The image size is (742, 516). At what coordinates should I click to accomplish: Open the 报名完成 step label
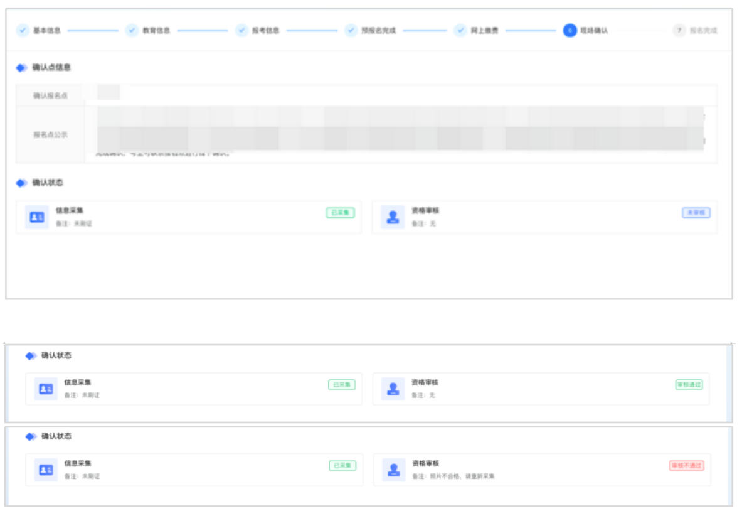(x=703, y=30)
